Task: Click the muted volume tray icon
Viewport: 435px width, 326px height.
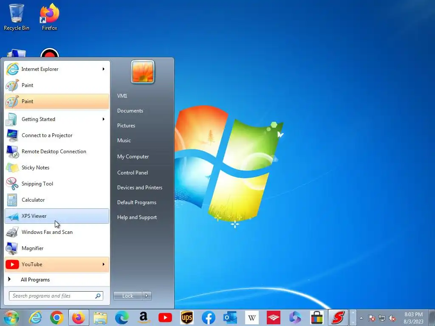Action: pos(392,318)
